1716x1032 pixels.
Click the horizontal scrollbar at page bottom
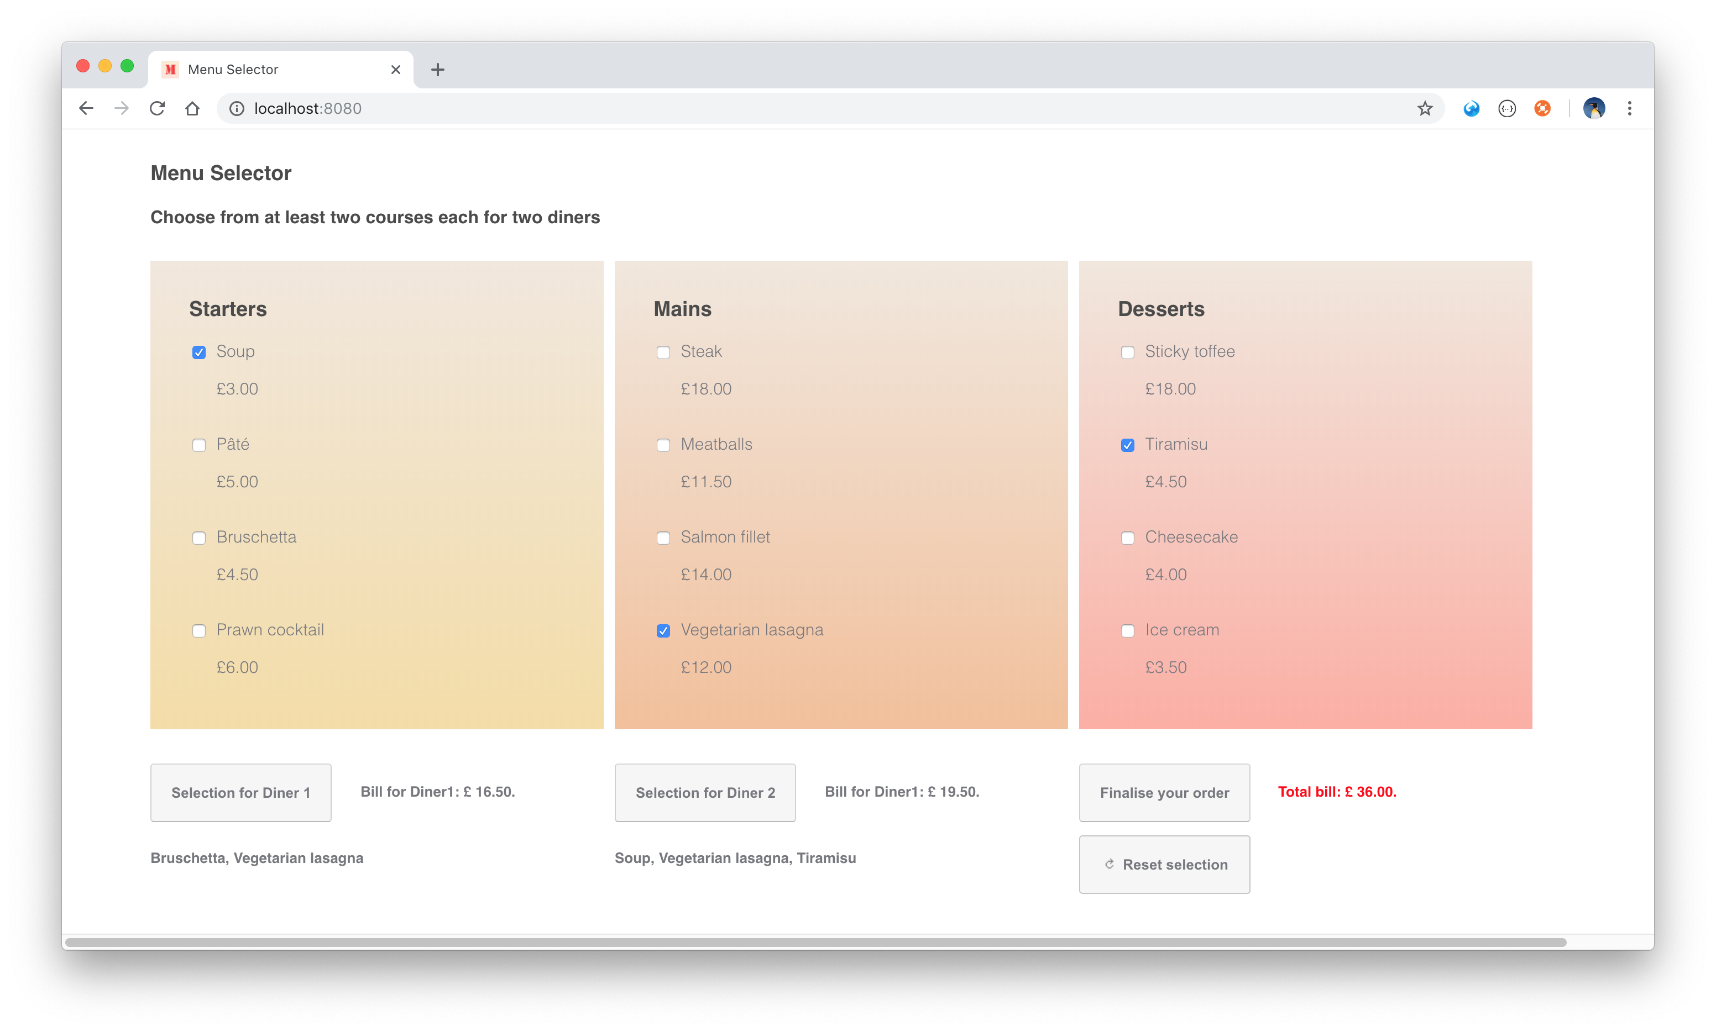pos(814,943)
